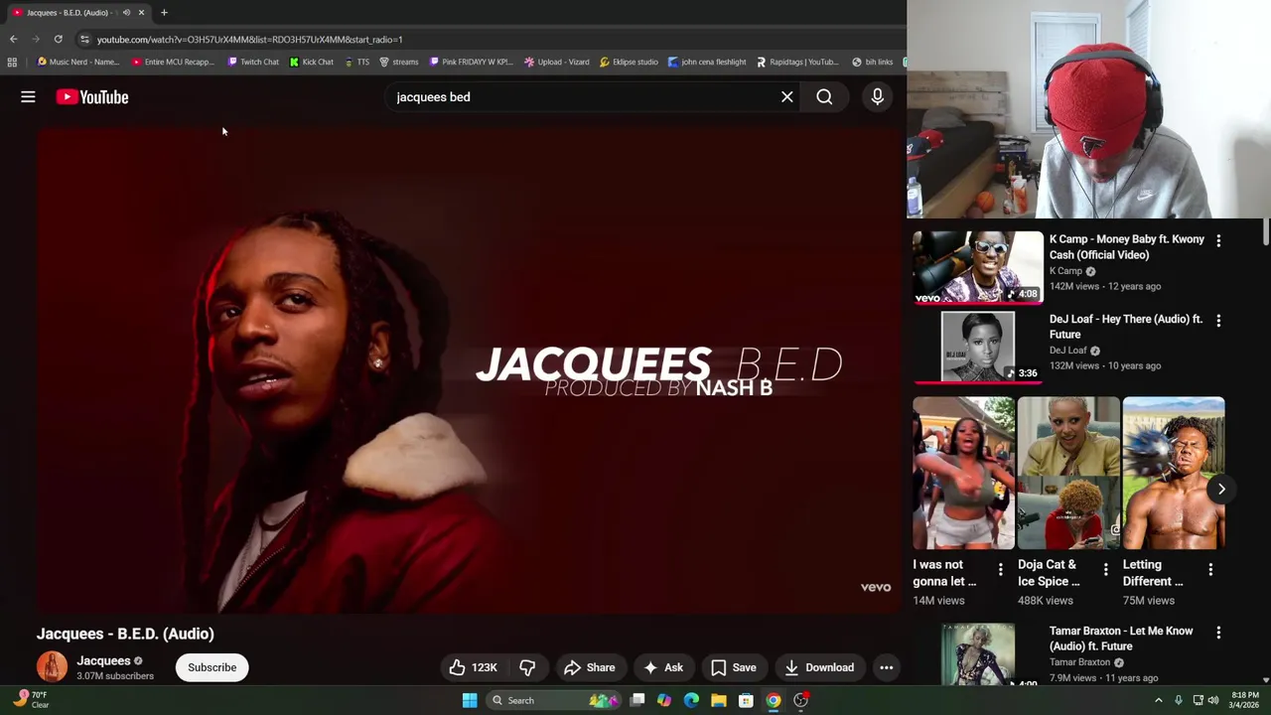Play K Camp - Money Baby thumbnail

pyautogui.click(x=978, y=267)
